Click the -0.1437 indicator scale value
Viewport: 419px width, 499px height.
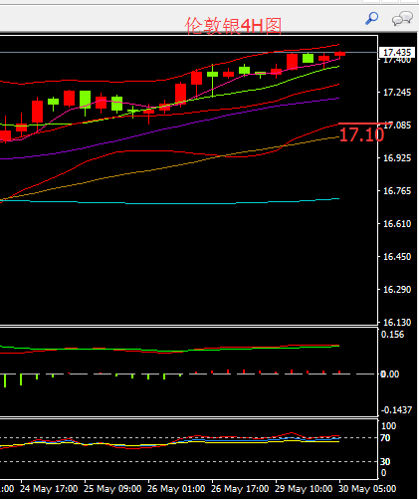click(x=396, y=410)
